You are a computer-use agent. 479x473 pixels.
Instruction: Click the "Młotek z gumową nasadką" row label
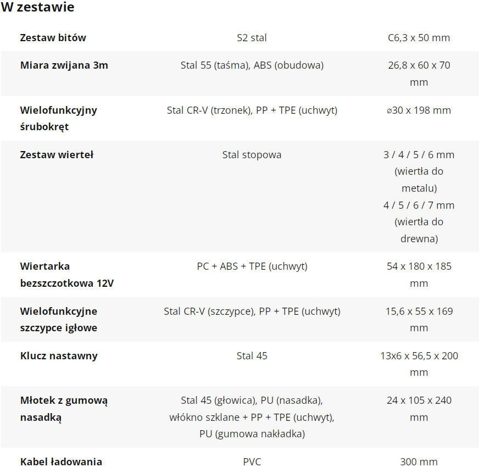(x=64, y=409)
